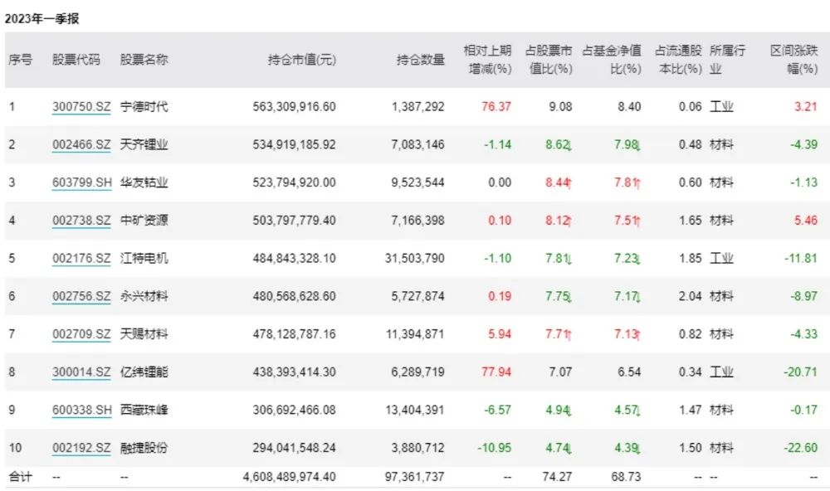Click holding quantity 13,404,391
This screenshot has width=830, height=491.
[x=415, y=410]
